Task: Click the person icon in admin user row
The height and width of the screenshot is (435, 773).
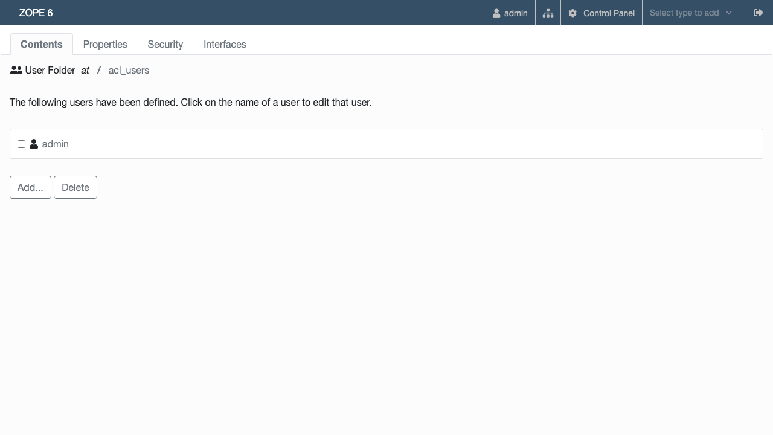Action: [x=34, y=144]
